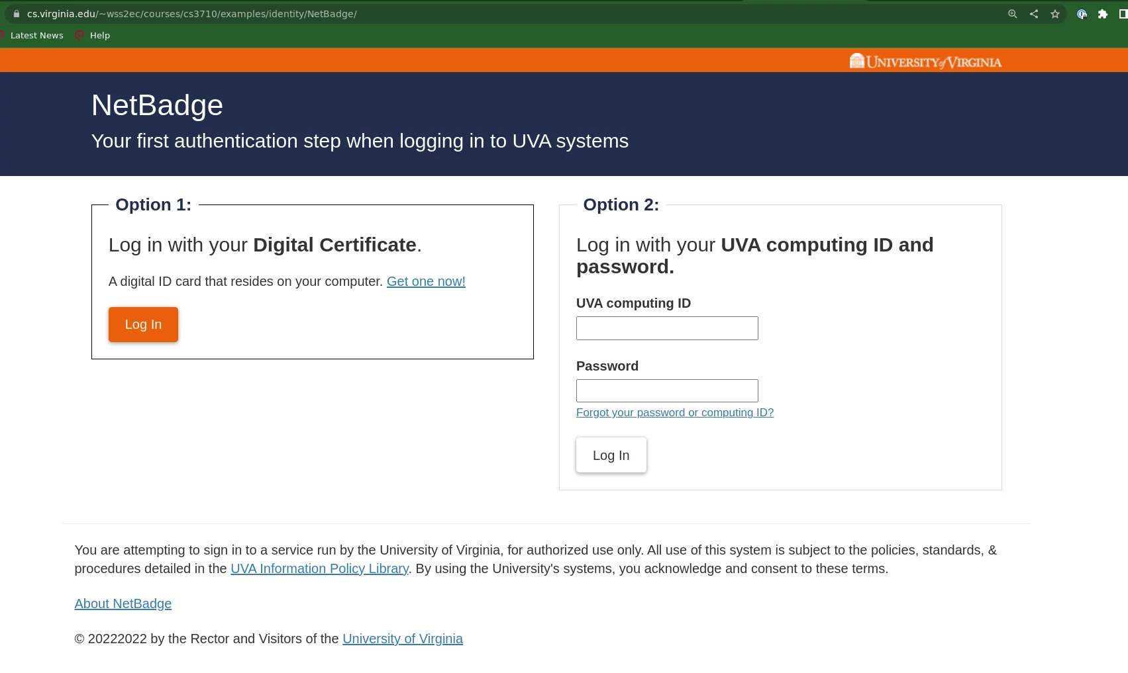Focus the Password input field
1128x673 pixels.
(667, 390)
